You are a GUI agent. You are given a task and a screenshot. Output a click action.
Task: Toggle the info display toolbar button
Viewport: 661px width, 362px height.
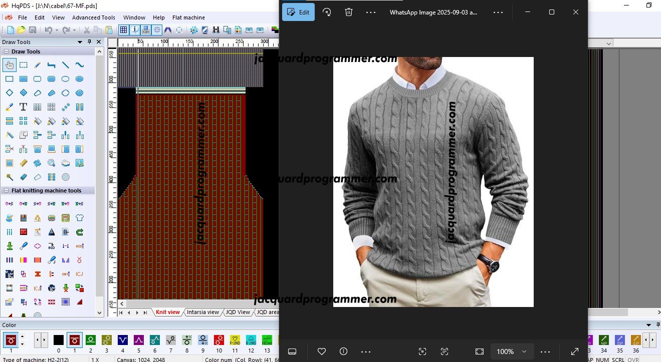pyautogui.click(x=135, y=30)
